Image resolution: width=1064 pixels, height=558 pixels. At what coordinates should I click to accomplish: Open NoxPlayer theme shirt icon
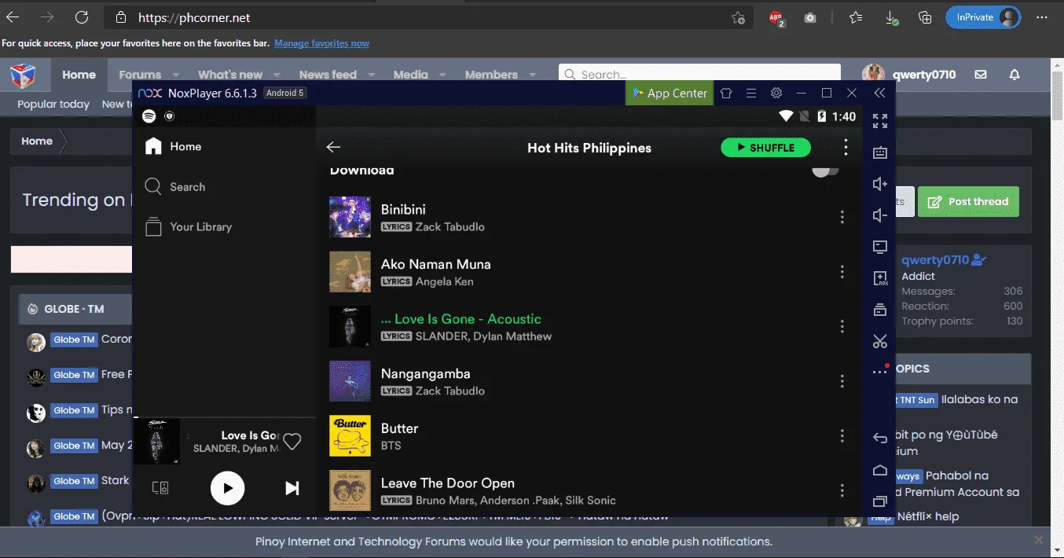(x=726, y=93)
